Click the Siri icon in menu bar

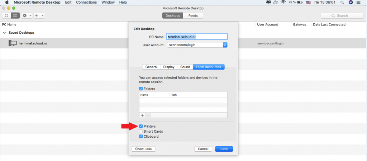click(x=351, y=3)
